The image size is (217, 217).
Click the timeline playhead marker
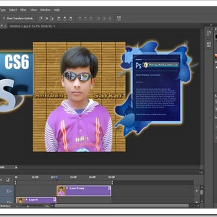pyautogui.click(x=56, y=178)
